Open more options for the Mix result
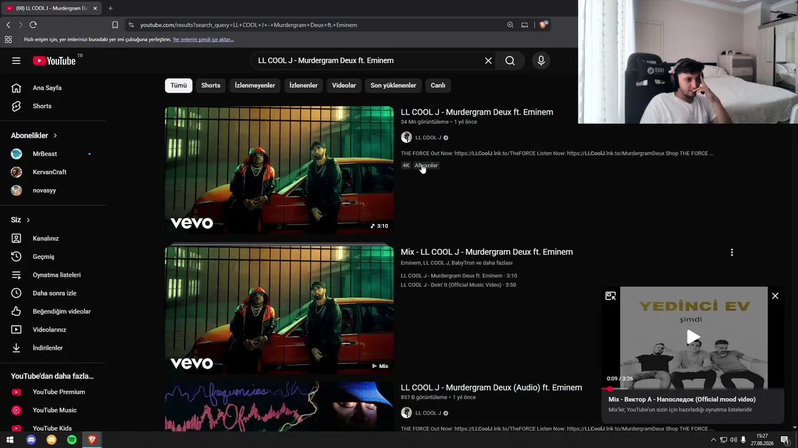 click(x=732, y=253)
